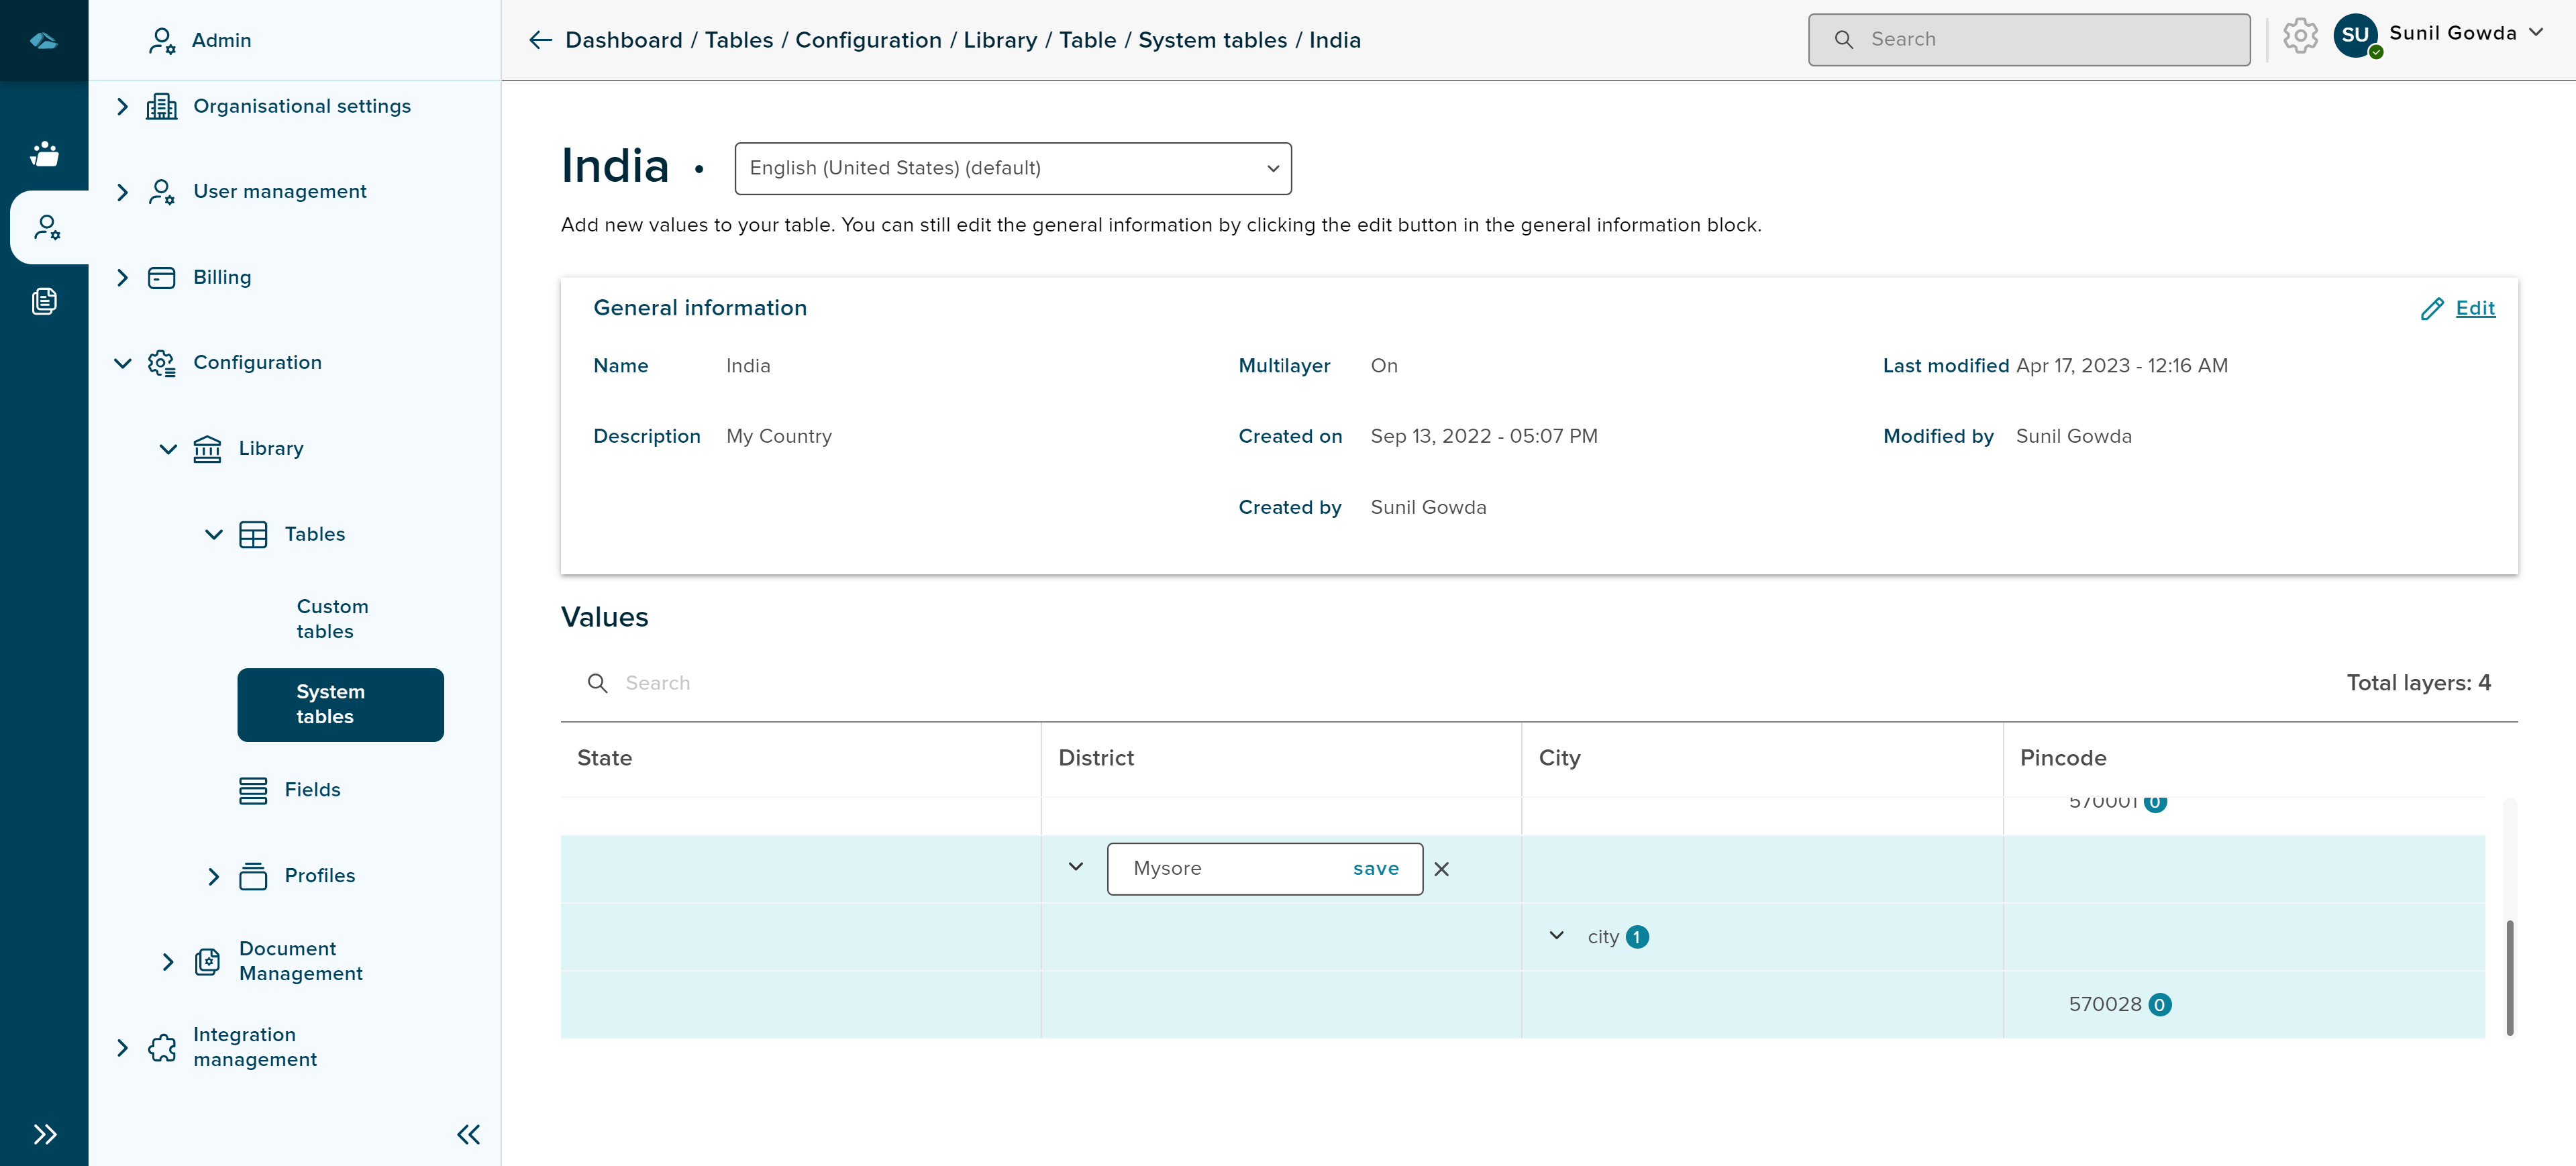The image size is (2576, 1166).
Task: Click the SU user avatar
Action: pyautogui.click(x=2355, y=35)
